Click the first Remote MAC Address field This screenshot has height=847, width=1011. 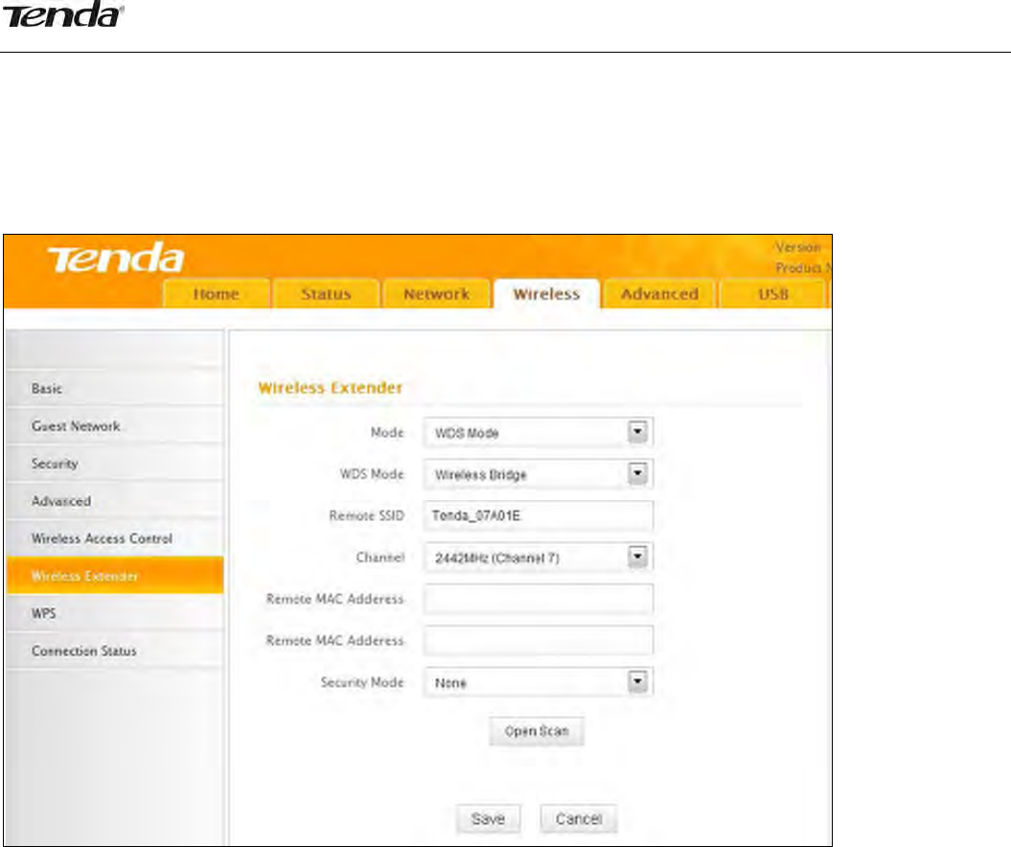(539, 599)
